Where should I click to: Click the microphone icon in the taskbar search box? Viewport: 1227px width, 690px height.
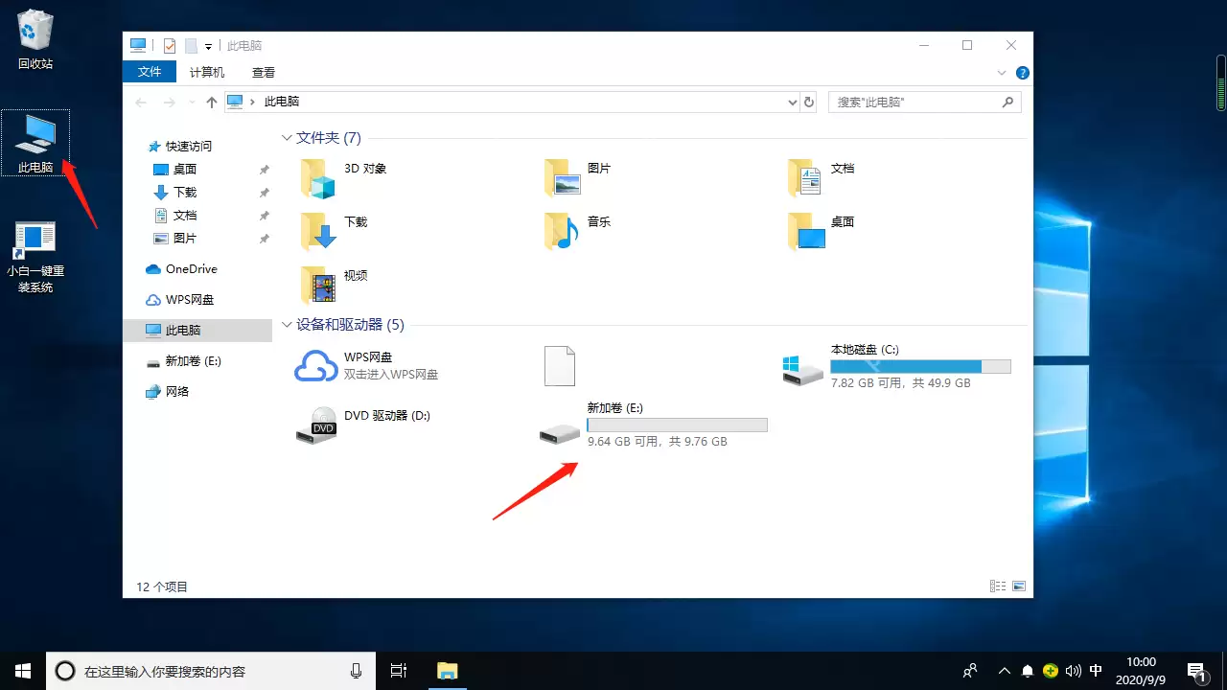(356, 670)
